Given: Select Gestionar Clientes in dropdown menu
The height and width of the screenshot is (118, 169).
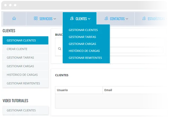Looking at the screenshot, I should pos(83,30).
